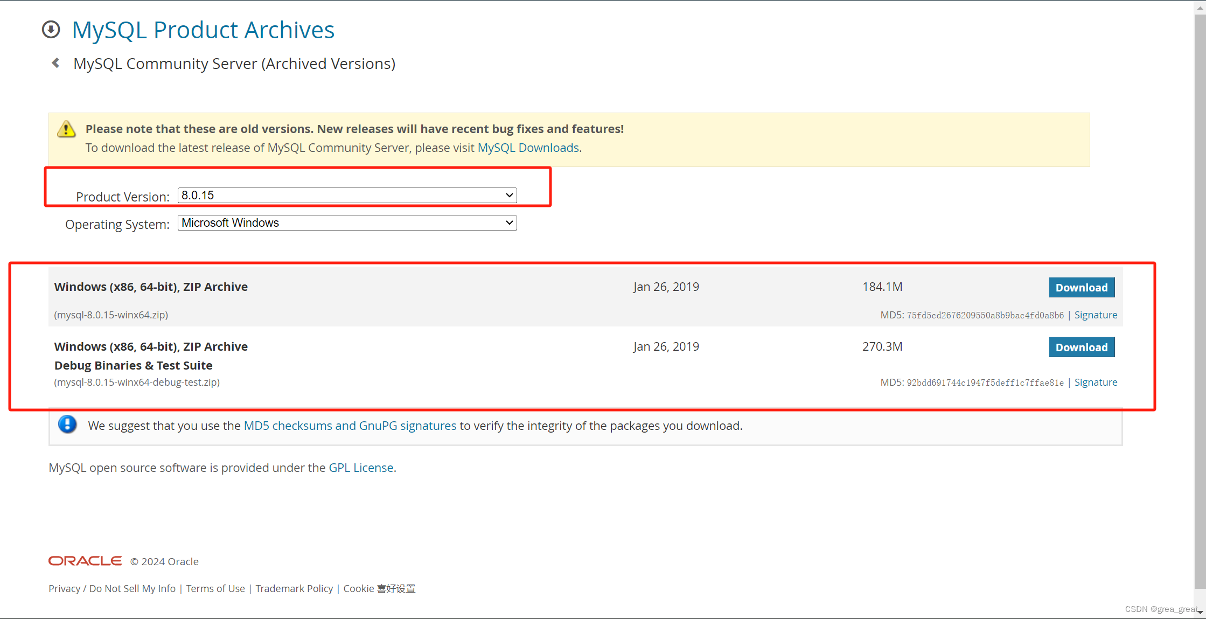Download the Debug Binaries & Test Suite zip
Viewport: 1206px width, 619px height.
pyautogui.click(x=1082, y=347)
